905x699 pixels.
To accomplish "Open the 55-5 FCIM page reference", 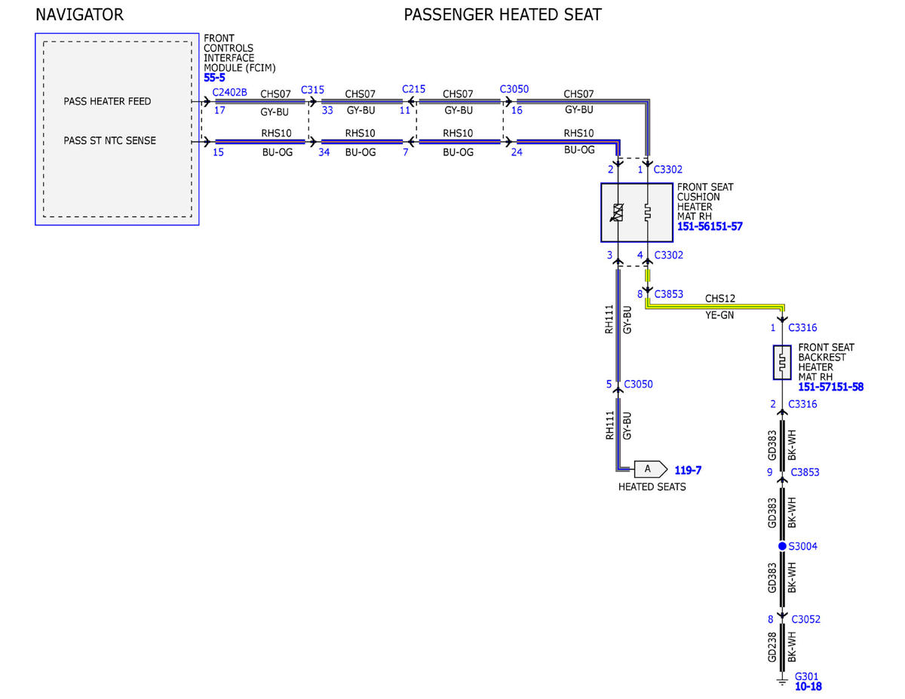I will click(x=214, y=77).
